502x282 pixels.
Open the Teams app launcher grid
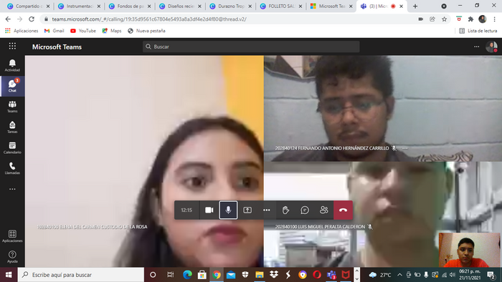pos(12,47)
